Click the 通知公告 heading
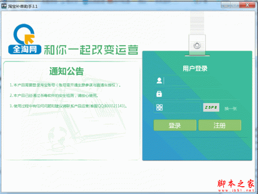Viewport: 258px width, 194px height. pyautogui.click(x=67, y=71)
